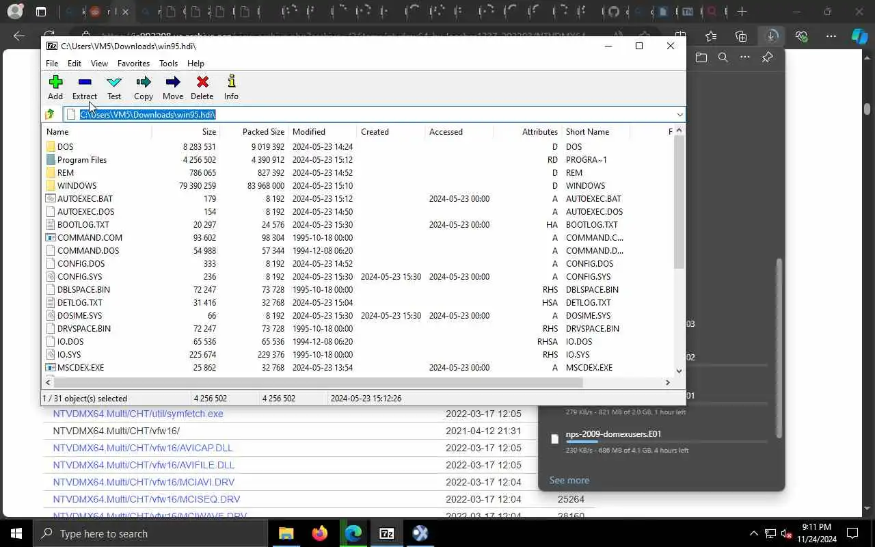Select the COMMAND.COM file icon
The width and height of the screenshot is (875, 547).
pos(51,237)
